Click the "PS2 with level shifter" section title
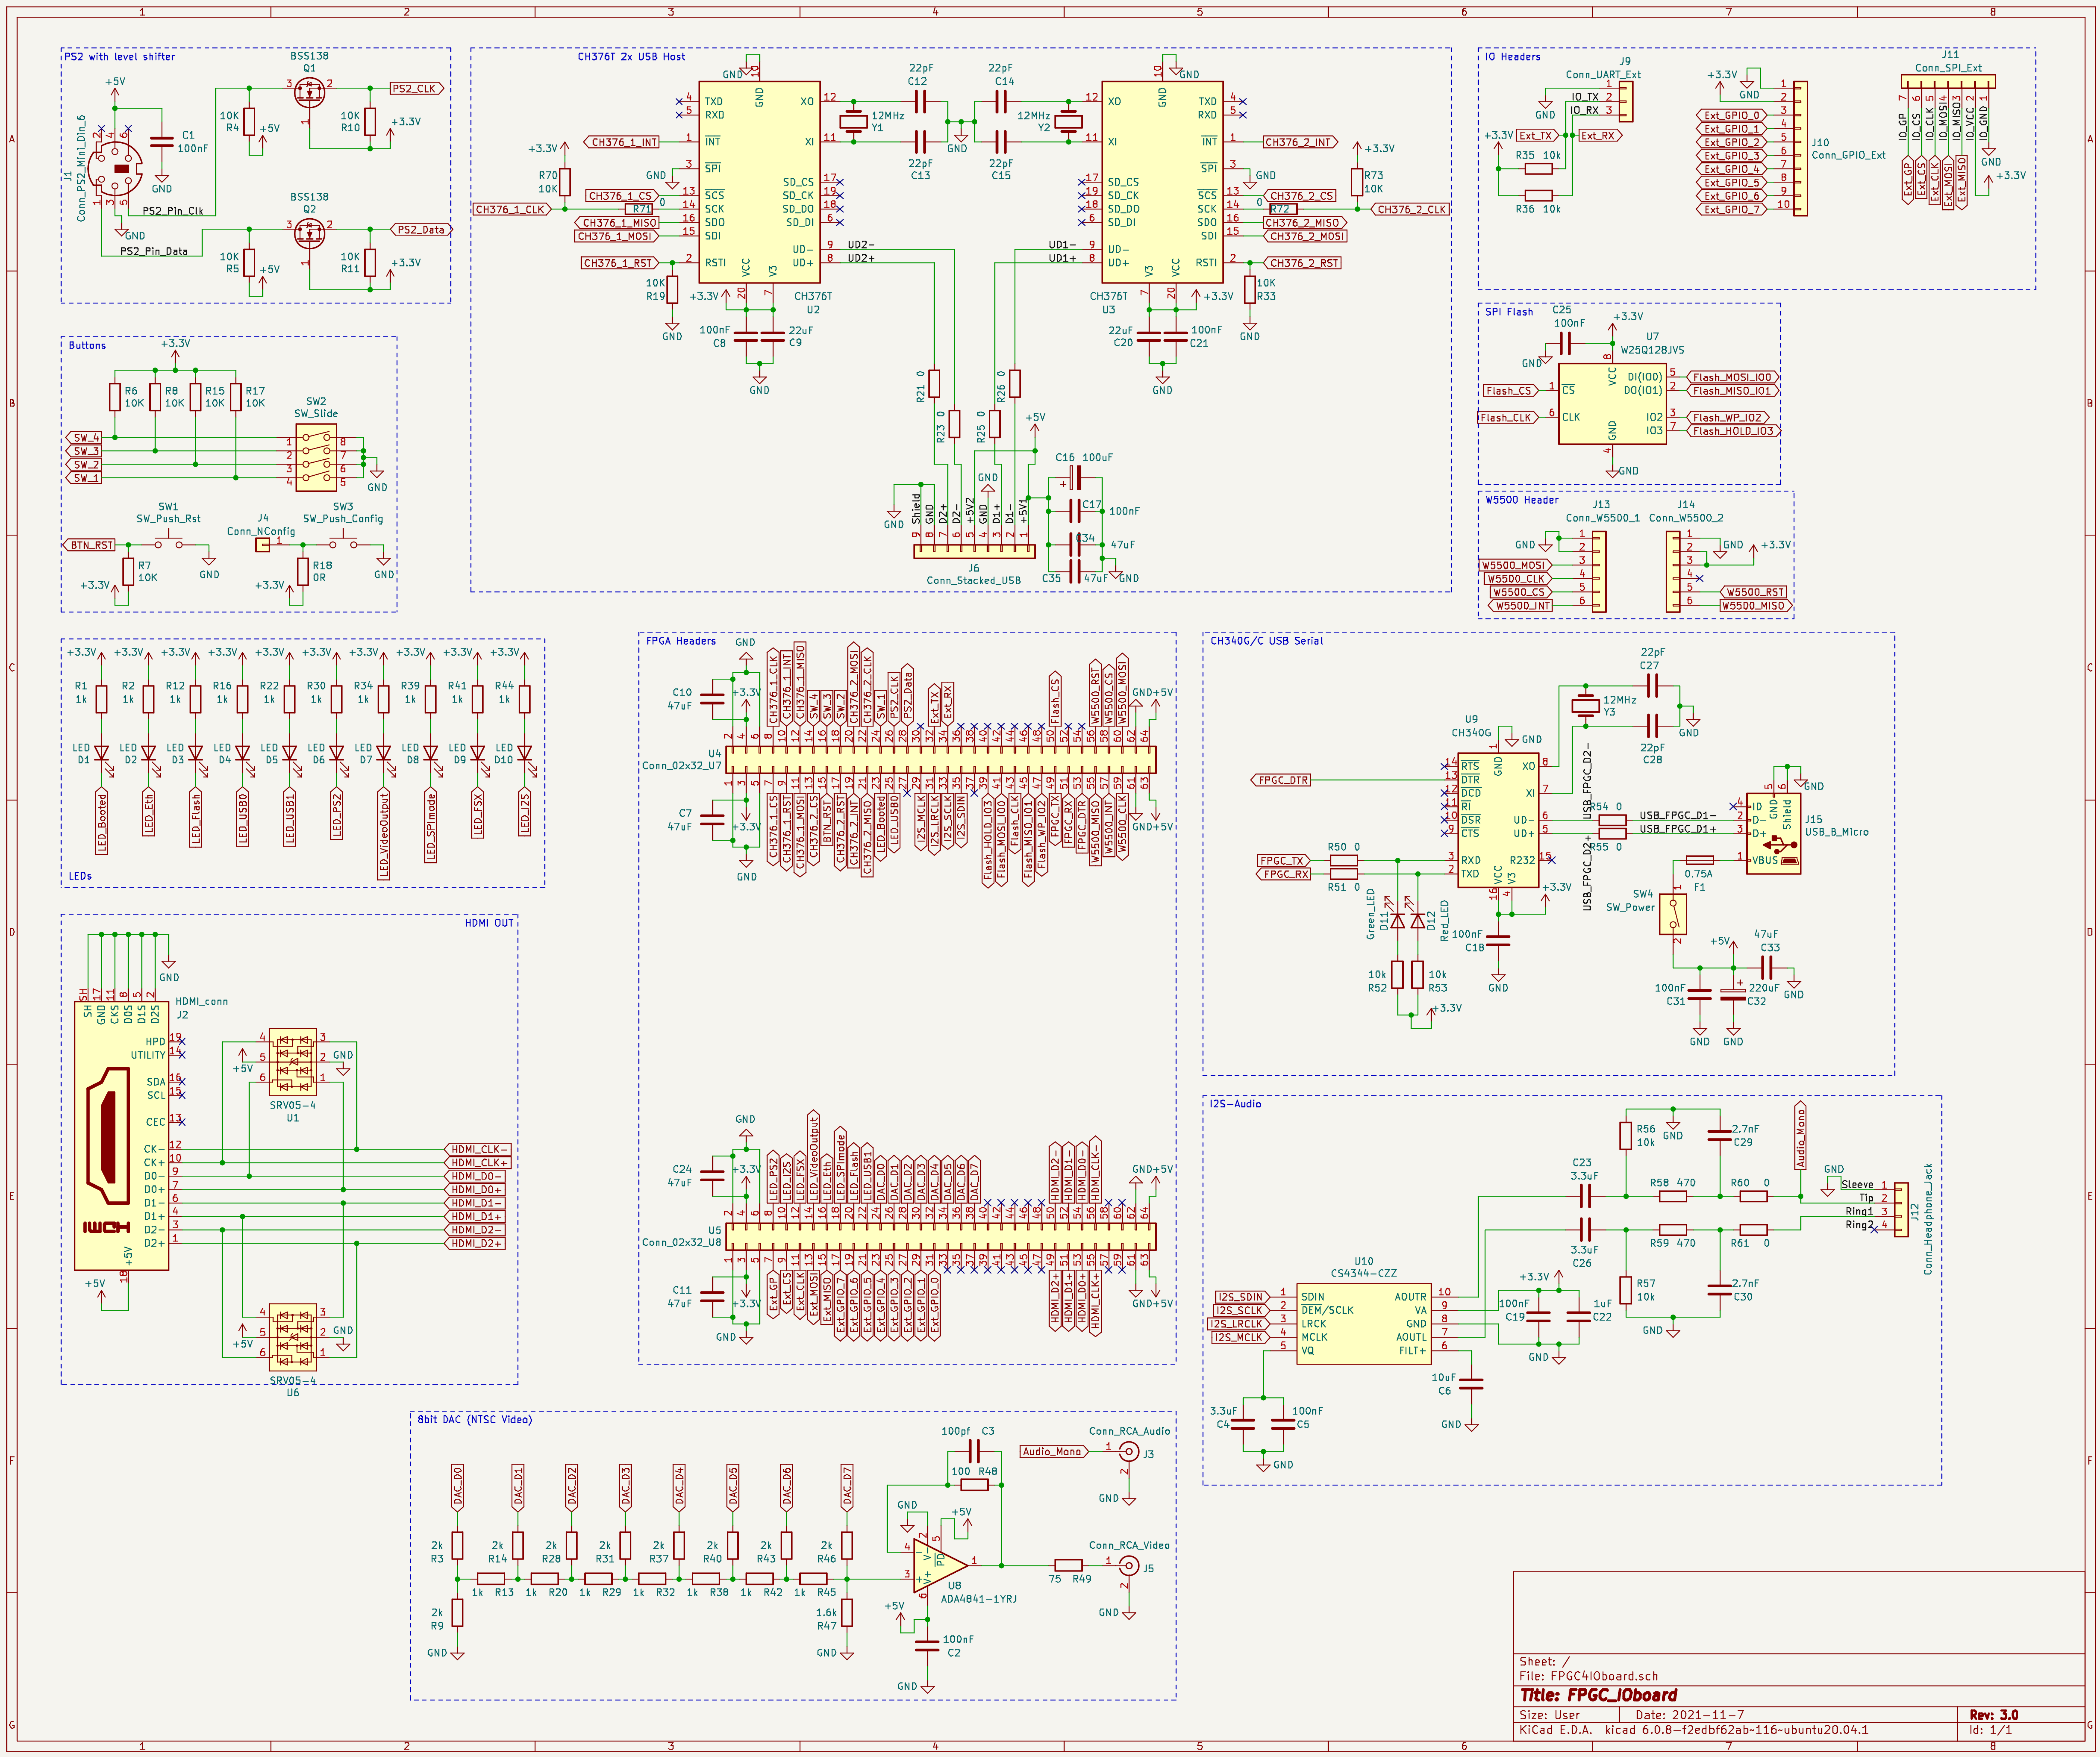The image size is (2100, 1757). tap(120, 57)
